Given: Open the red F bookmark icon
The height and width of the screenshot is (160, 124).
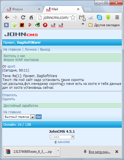Looking at the screenshot, I should (x=45, y=25).
